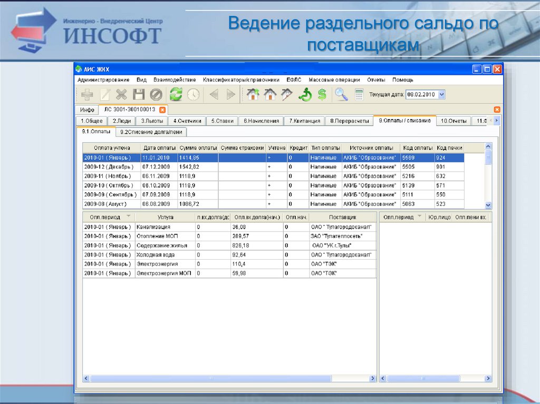The image size is (540, 404).
Task: Click the services table horizontal scrollbar thumb
Action: tap(211, 379)
